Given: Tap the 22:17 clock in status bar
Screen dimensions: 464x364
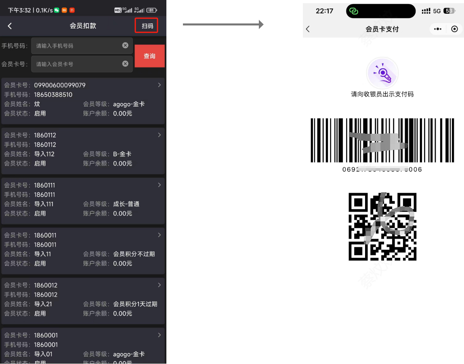Looking at the screenshot, I should coord(324,11).
